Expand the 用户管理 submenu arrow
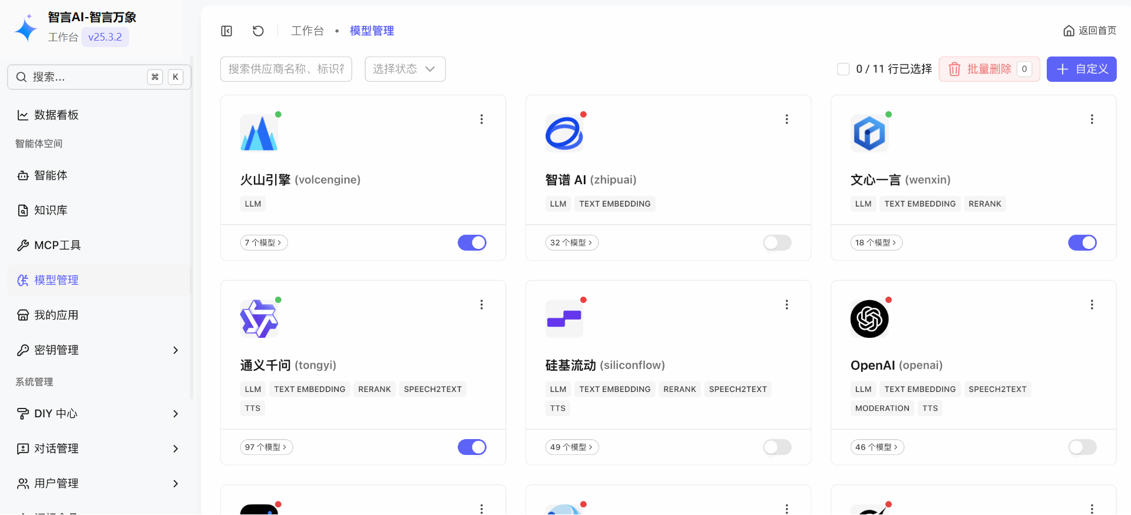This screenshot has width=1131, height=515. pyautogui.click(x=176, y=484)
